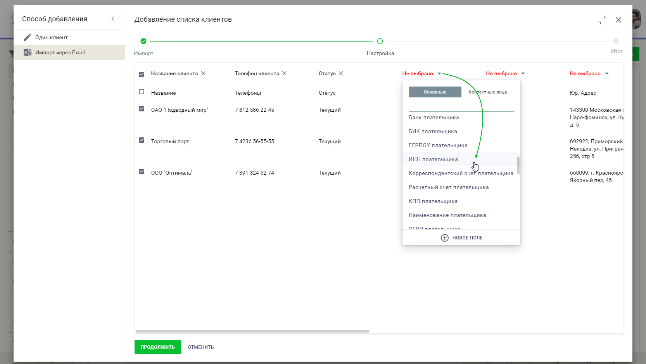
Task: Remove the Телефон клиента column mapping
Action: coord(284,73)
